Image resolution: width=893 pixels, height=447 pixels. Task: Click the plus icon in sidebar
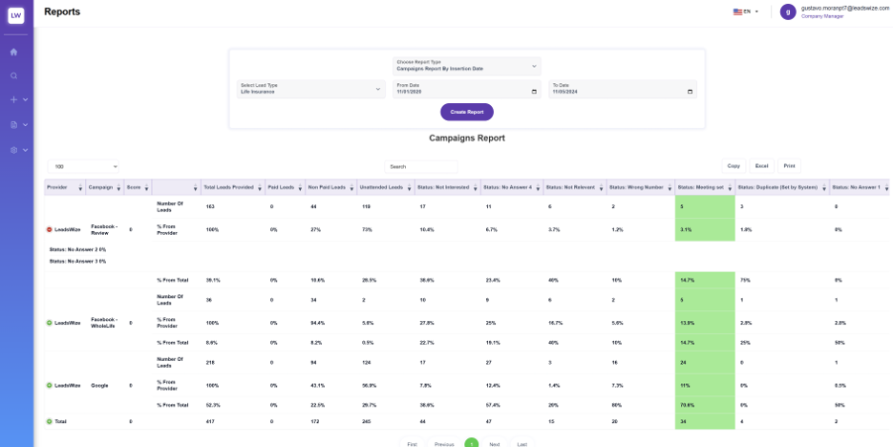point(14,99)
